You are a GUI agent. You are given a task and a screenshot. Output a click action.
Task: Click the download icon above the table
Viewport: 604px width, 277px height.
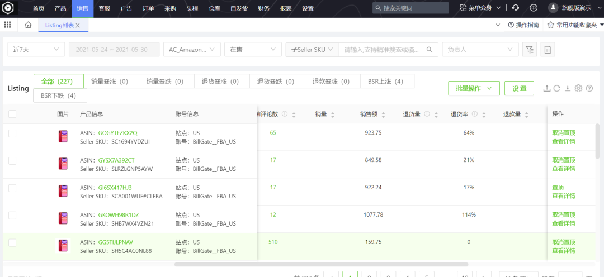click(x=567, y=88)
